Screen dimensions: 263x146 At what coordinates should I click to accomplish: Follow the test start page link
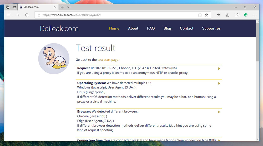[x=108, y=60]
